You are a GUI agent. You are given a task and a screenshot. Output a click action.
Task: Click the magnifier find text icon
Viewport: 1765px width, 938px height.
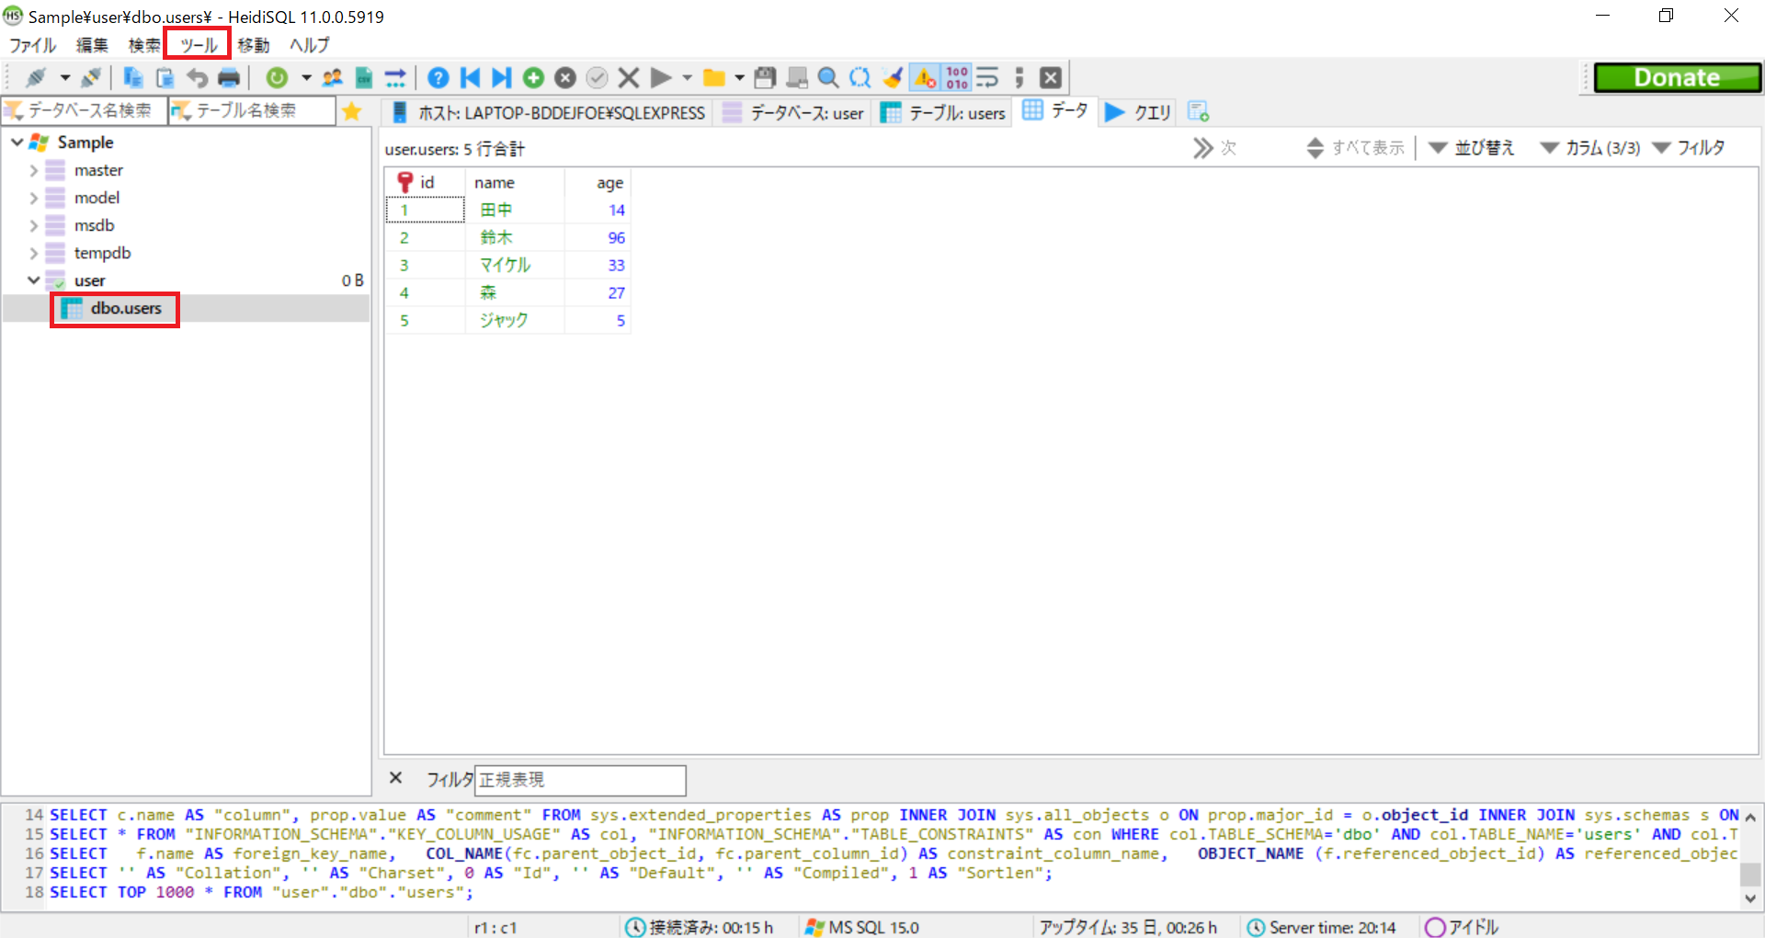pos(828,78)
